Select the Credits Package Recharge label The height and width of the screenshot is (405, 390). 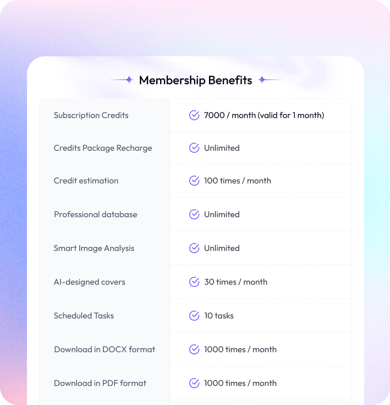pos(103,148)
